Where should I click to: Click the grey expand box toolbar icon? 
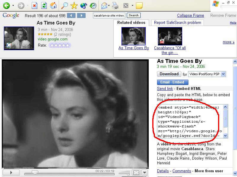[126, 6]
